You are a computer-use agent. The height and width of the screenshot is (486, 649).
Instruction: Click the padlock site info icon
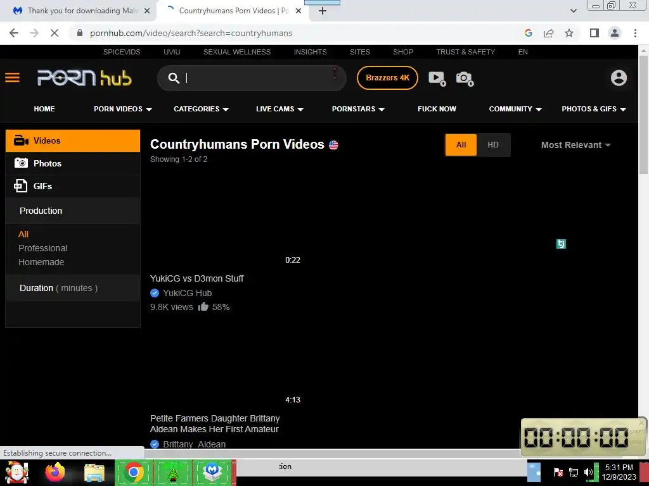click(80, 33)
